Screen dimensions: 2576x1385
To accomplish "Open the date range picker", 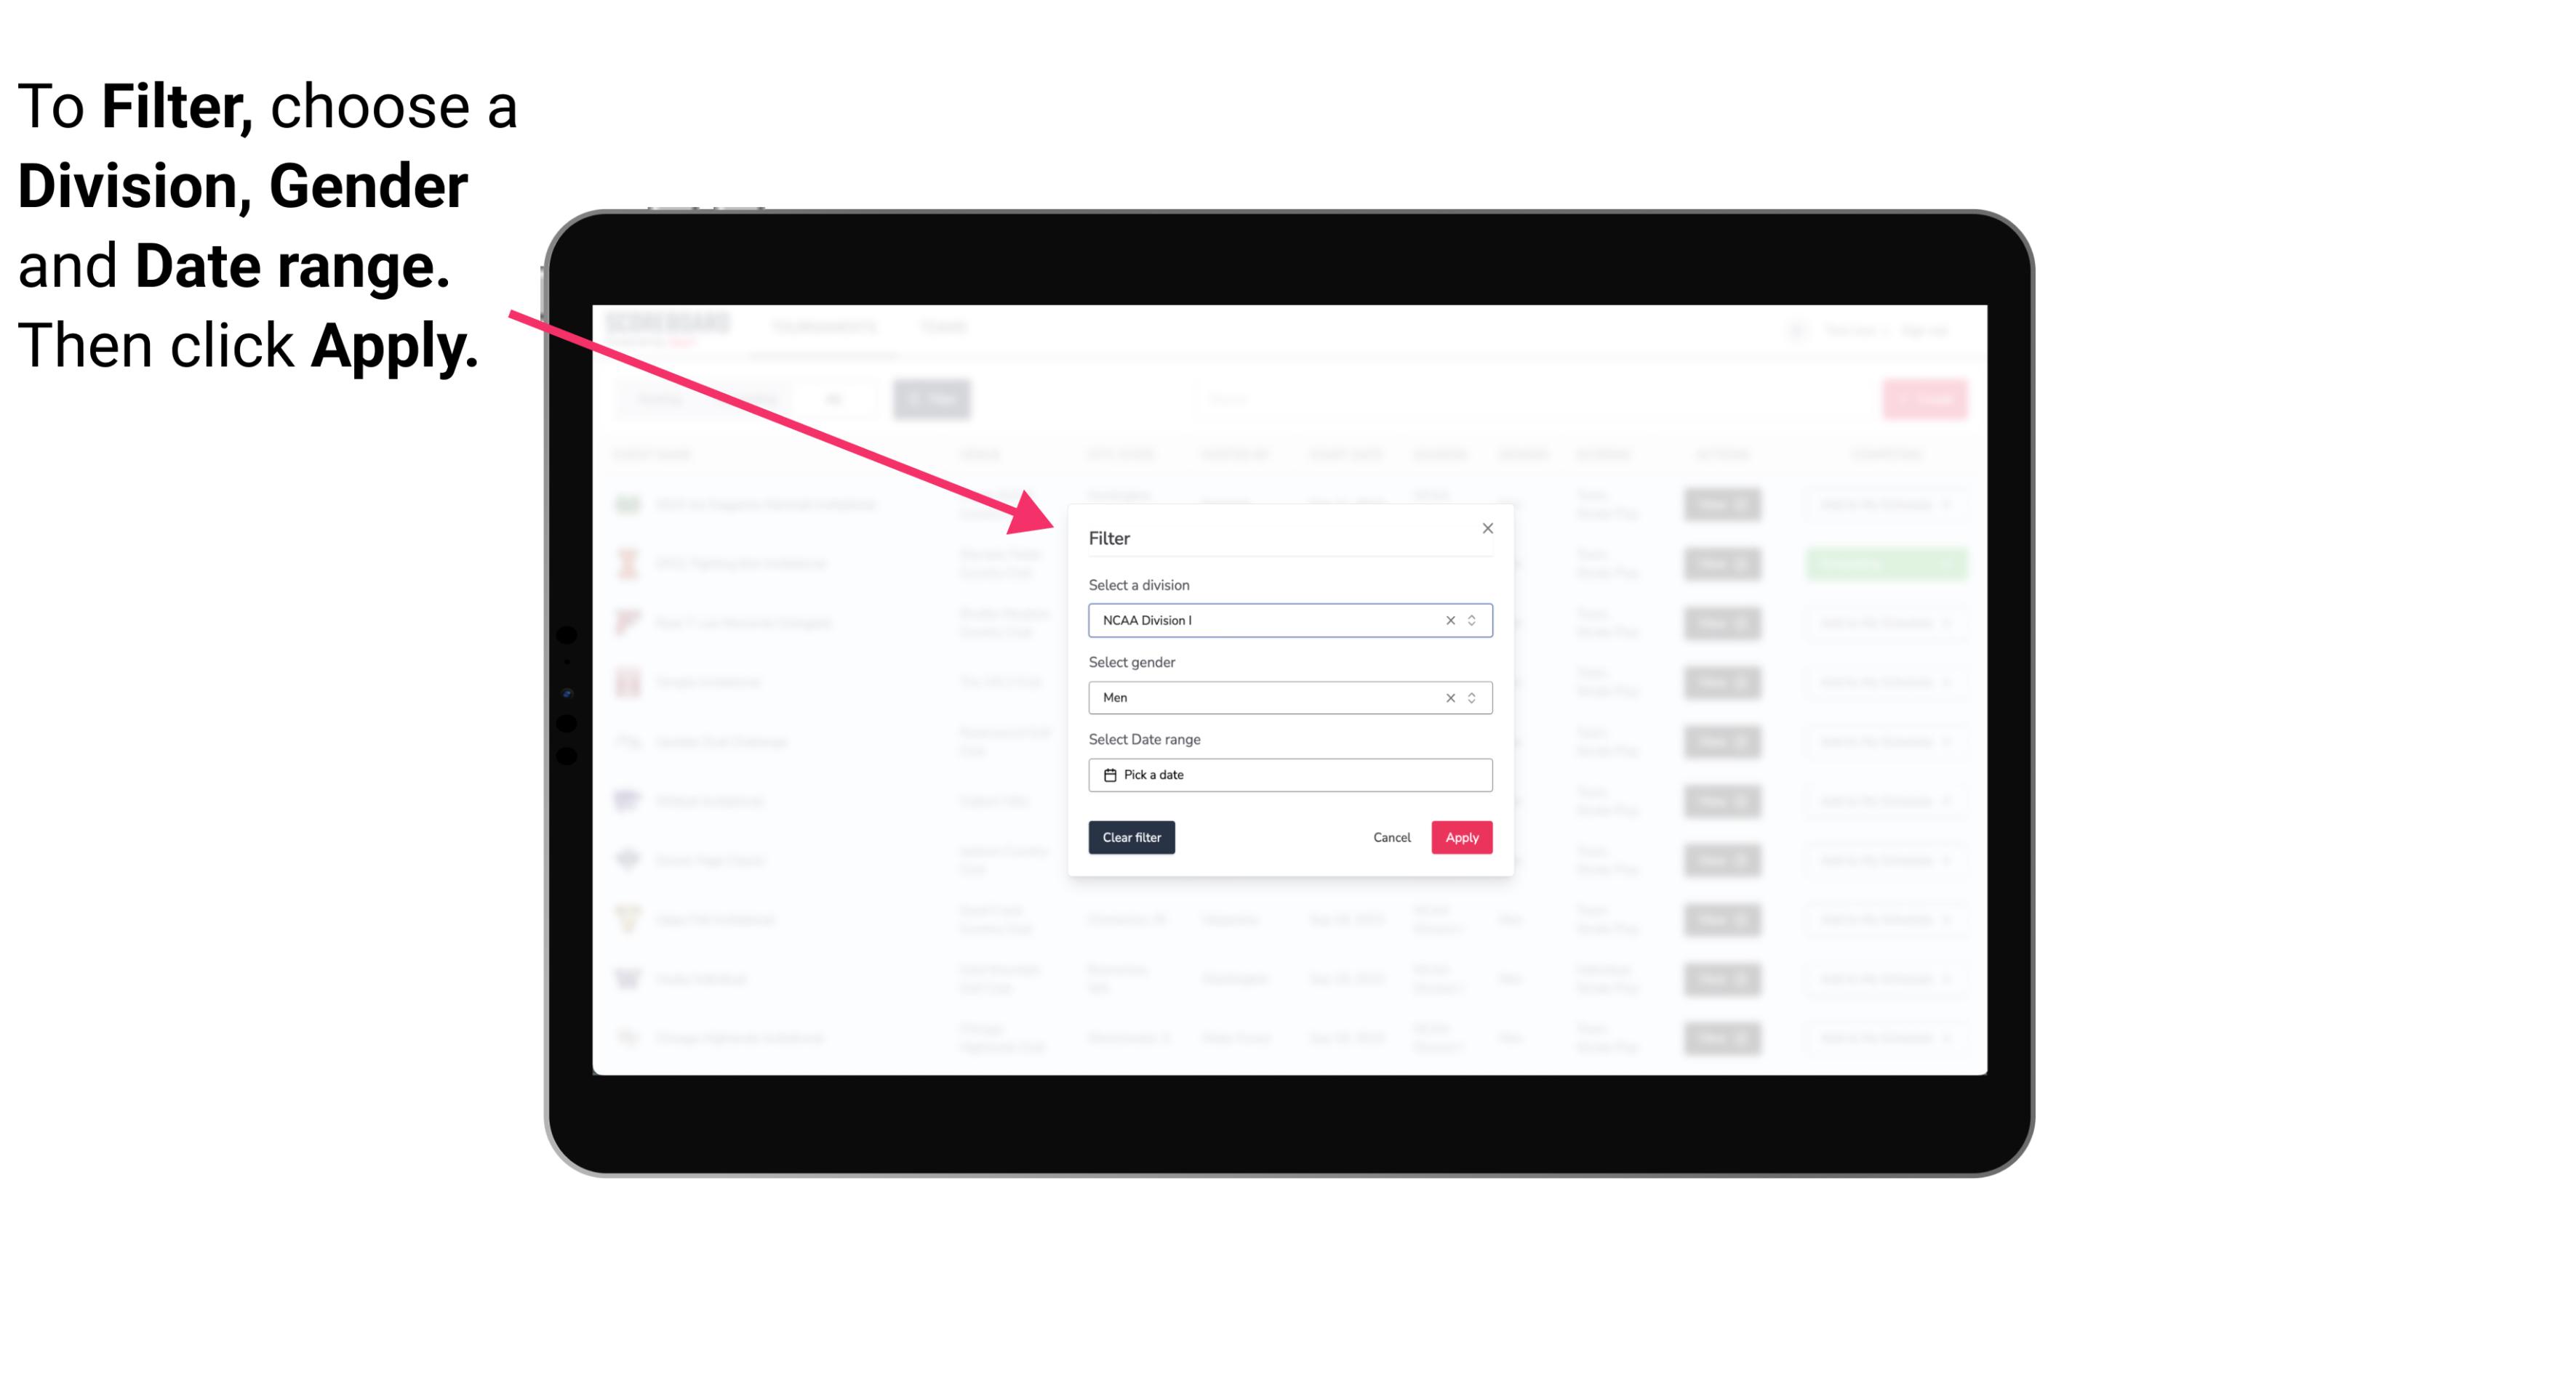I will [x=1289, y=775].
